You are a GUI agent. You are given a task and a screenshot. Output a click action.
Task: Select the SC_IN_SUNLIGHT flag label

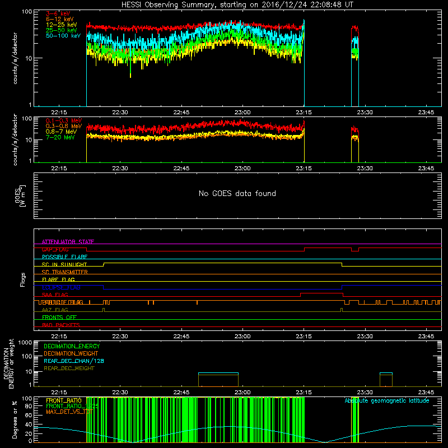[64, 264]
